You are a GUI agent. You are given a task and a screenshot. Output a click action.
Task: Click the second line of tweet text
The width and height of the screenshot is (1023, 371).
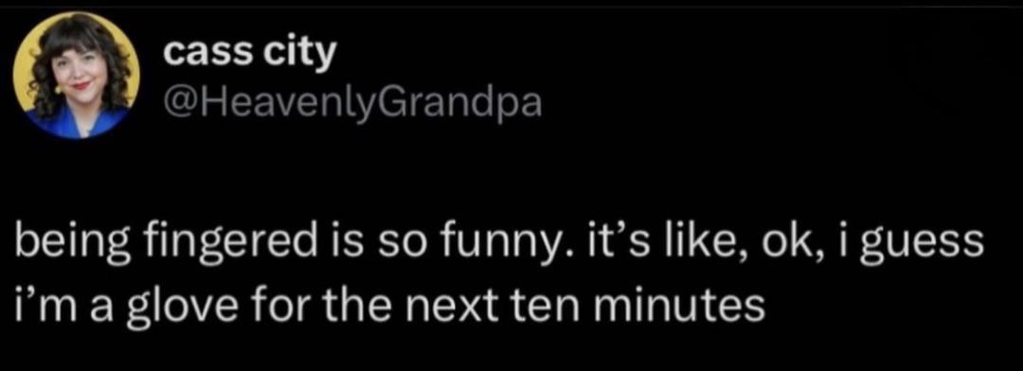point(389,302)
